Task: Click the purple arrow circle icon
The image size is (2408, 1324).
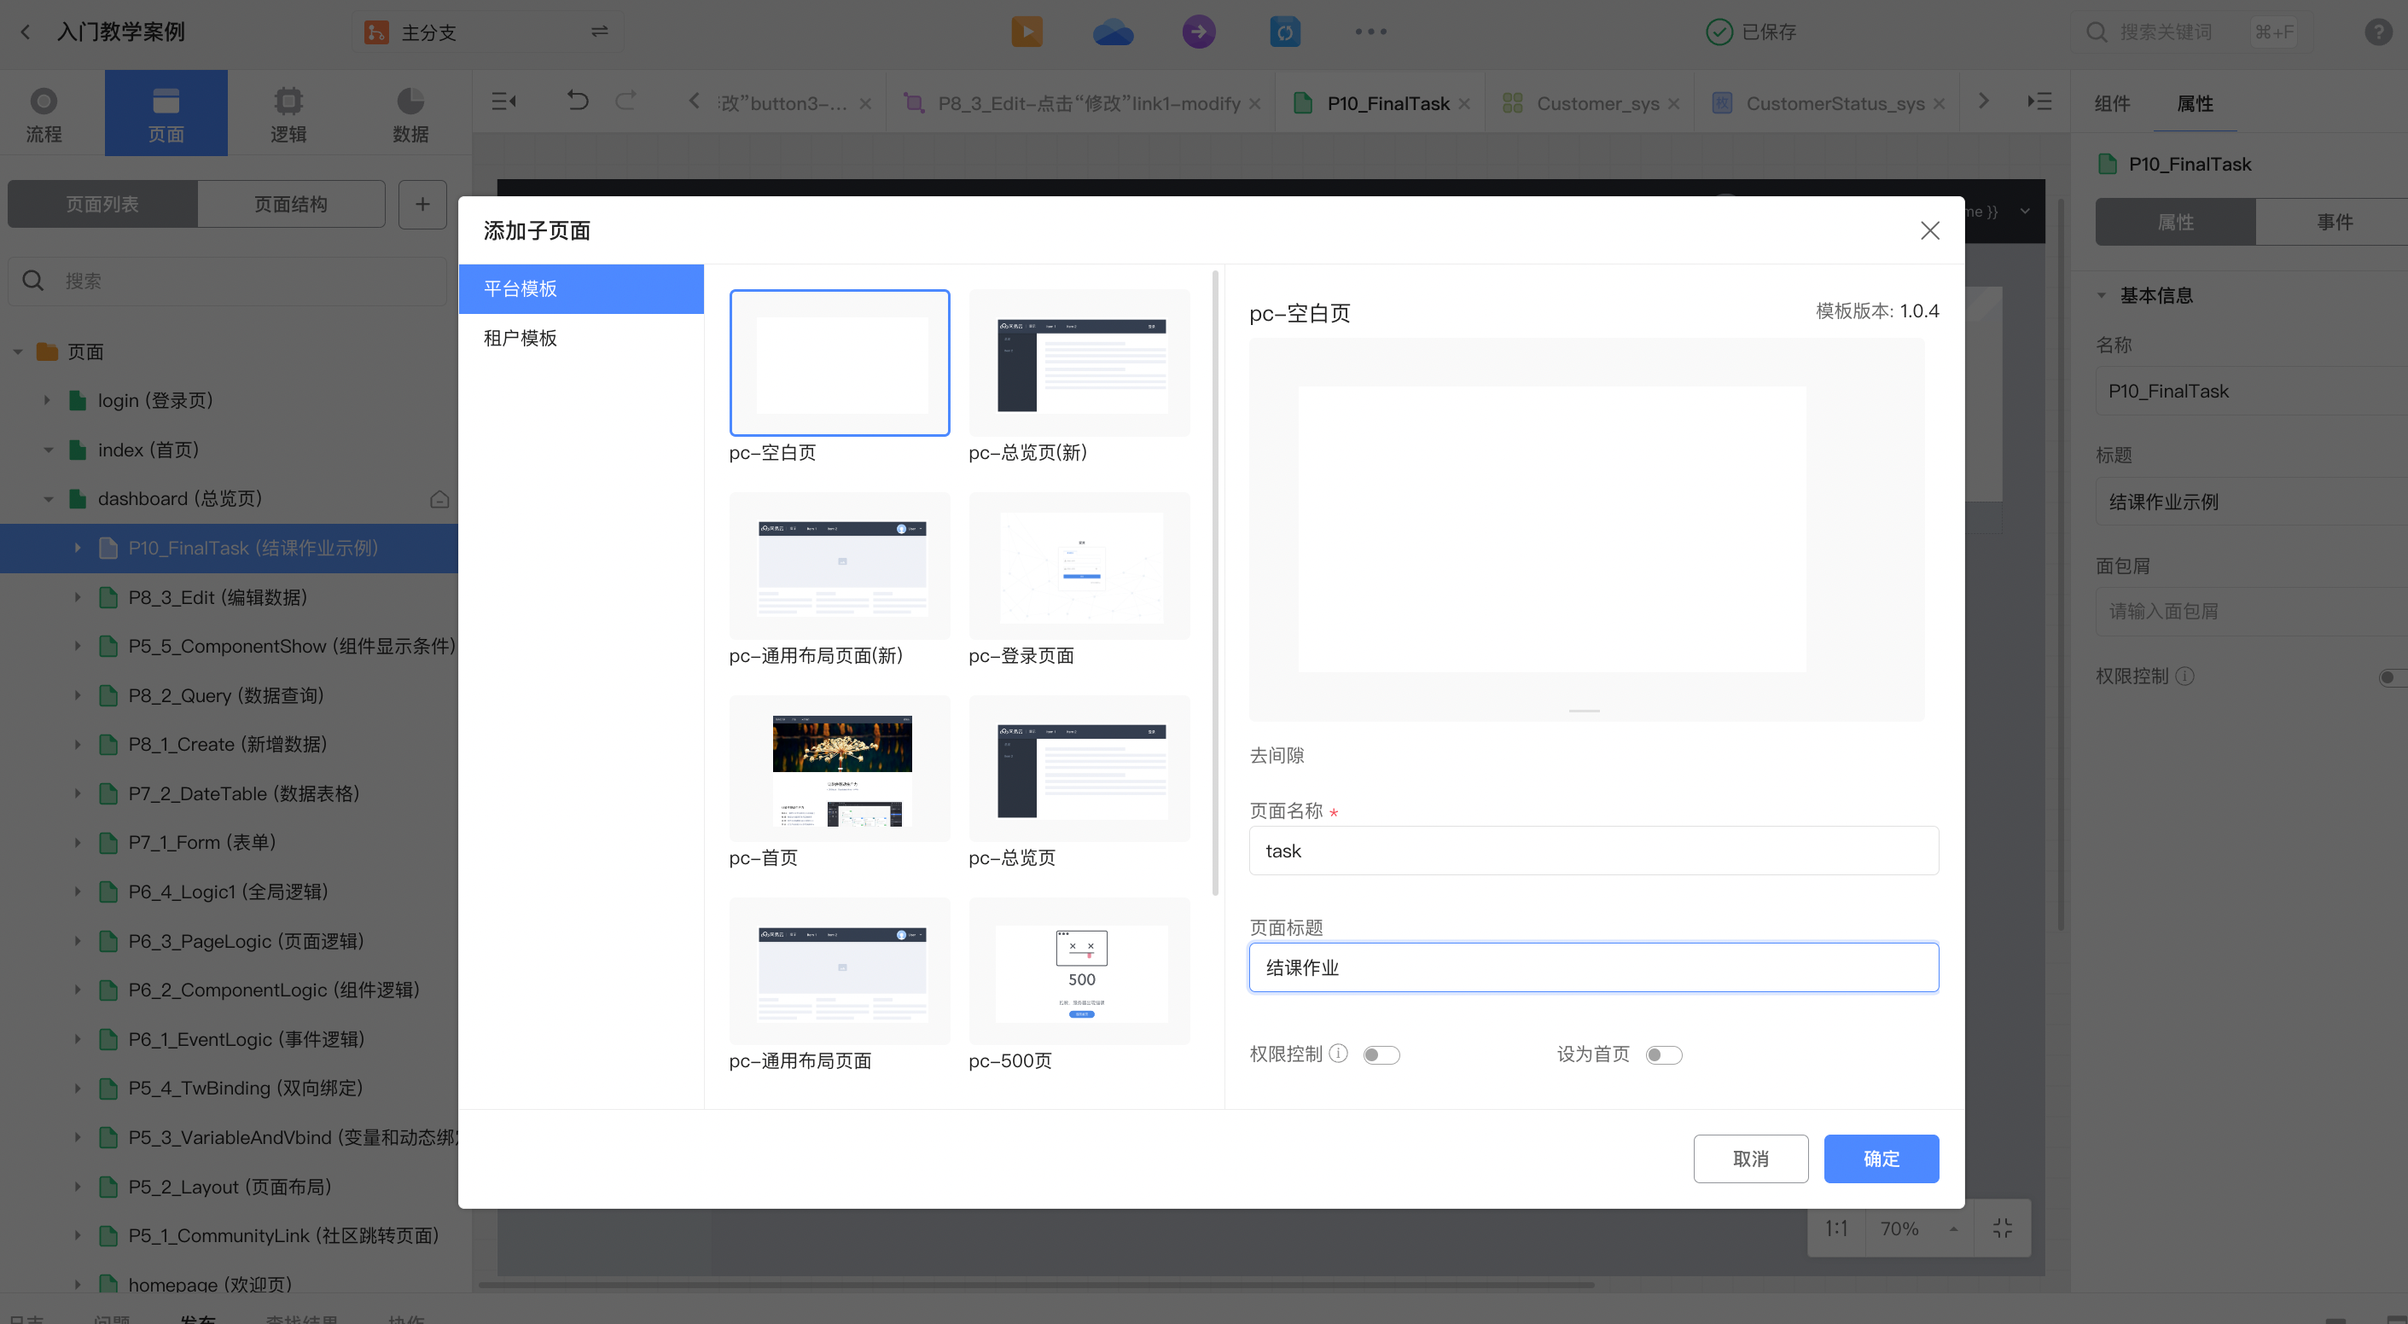Action: click(1198, 32)
